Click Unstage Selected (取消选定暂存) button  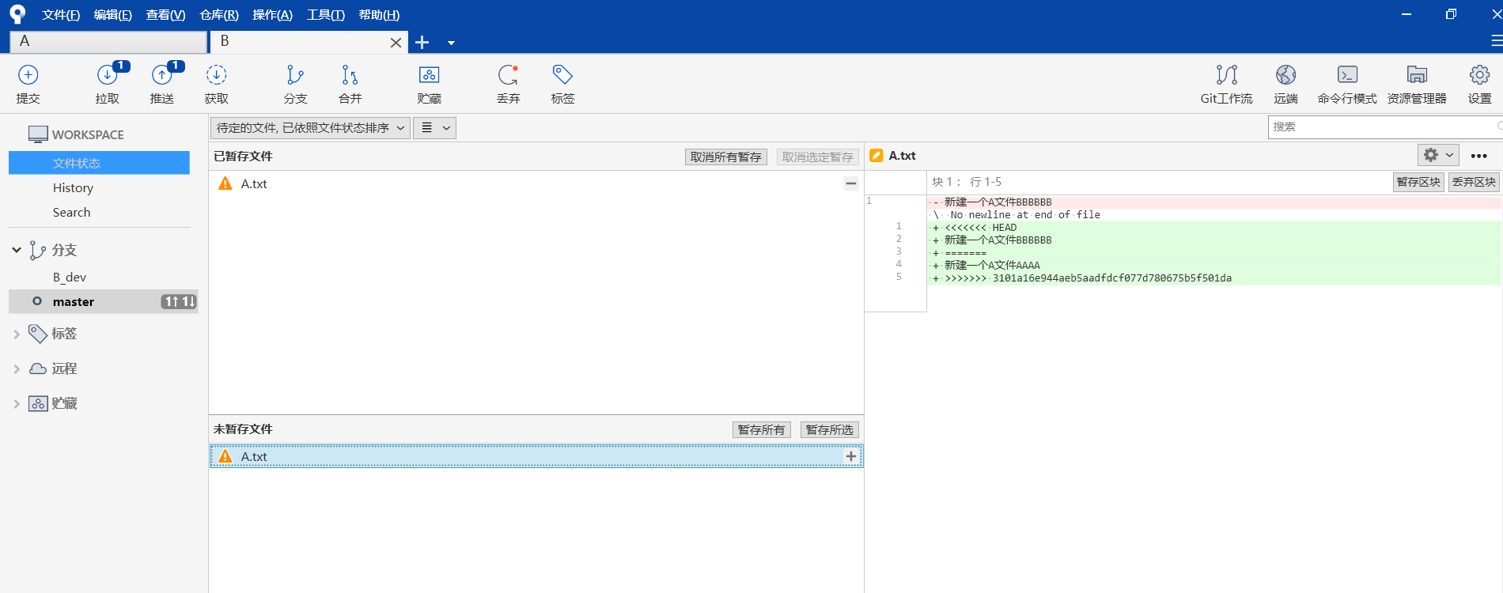[817, 157]
